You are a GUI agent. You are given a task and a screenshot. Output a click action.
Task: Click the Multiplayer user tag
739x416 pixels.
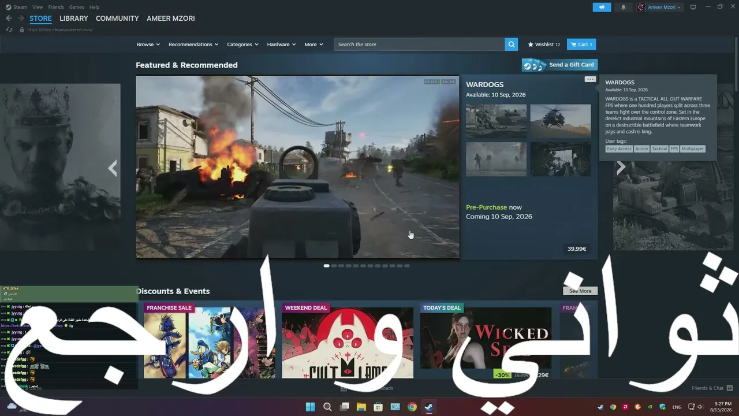coord(693,149)
